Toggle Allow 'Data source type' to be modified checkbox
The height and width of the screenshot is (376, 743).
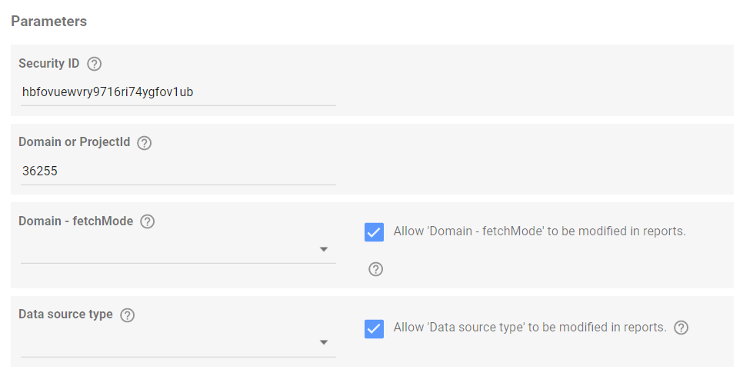pyautogui.click(x=374, y=328)
